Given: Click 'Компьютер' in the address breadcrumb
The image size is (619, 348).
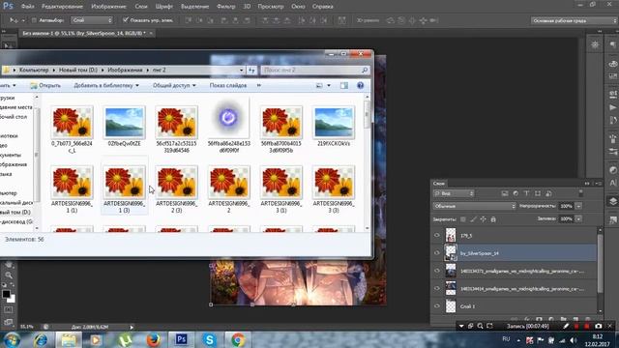Looking at the screenshot, I should (x=34, y=70).
